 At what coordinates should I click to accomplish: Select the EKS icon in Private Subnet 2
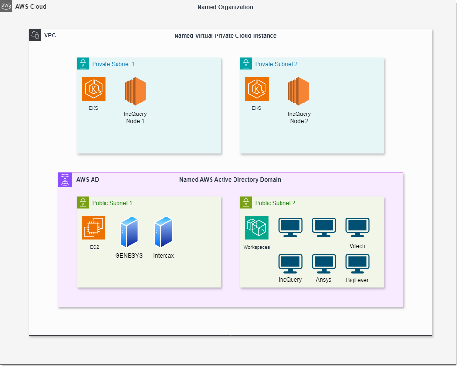[257, 89]
